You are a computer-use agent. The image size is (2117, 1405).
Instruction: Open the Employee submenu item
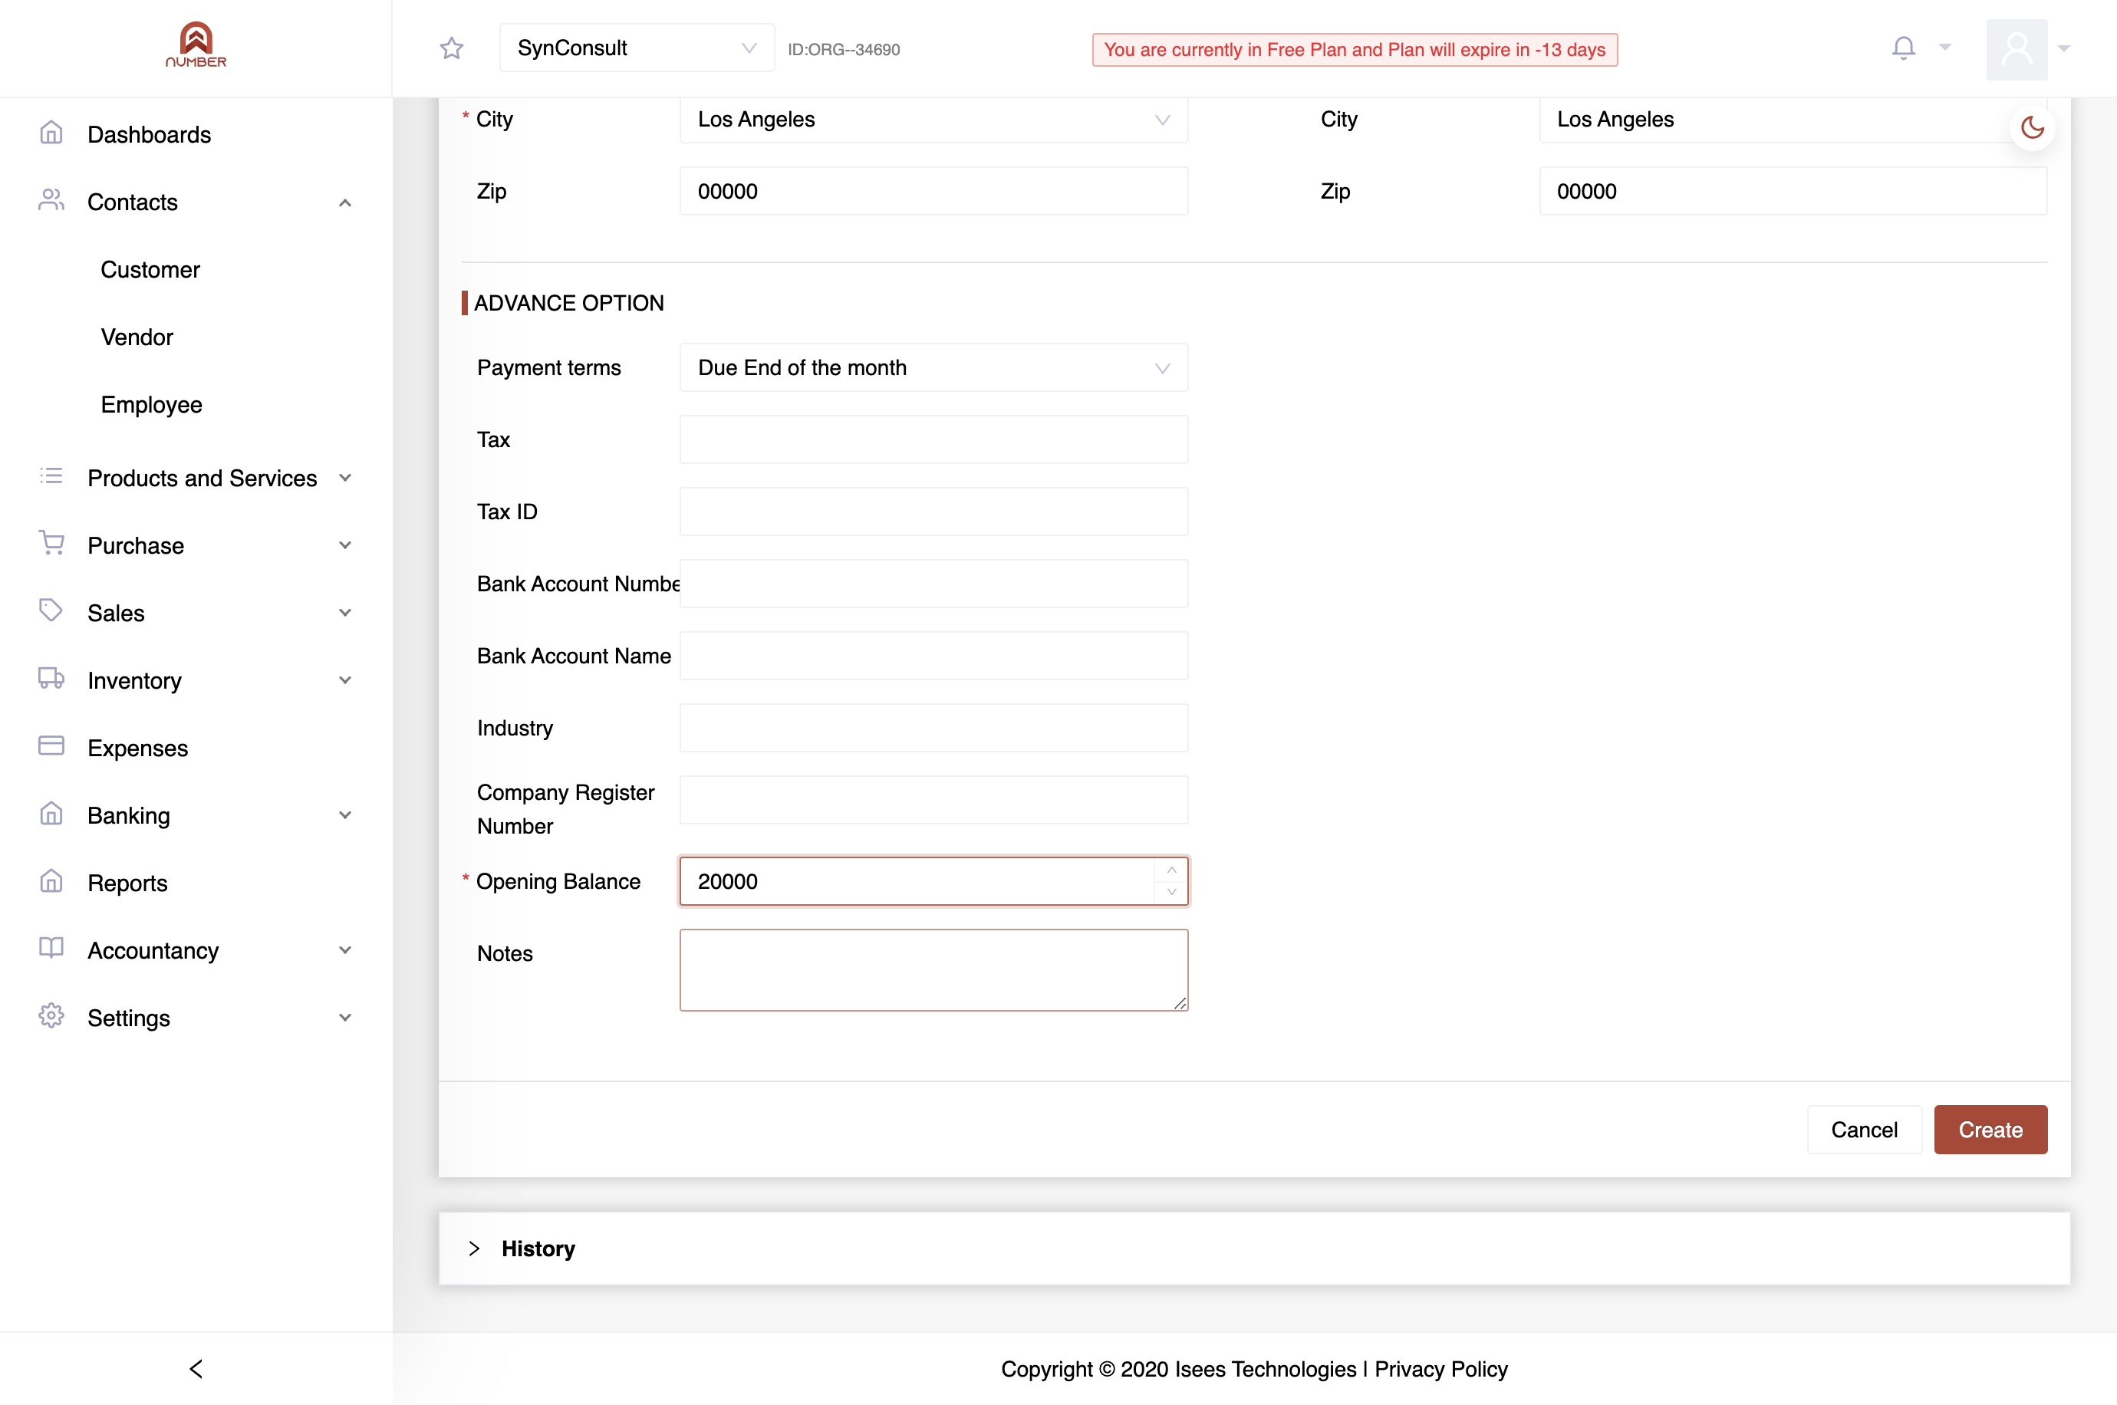151,405
